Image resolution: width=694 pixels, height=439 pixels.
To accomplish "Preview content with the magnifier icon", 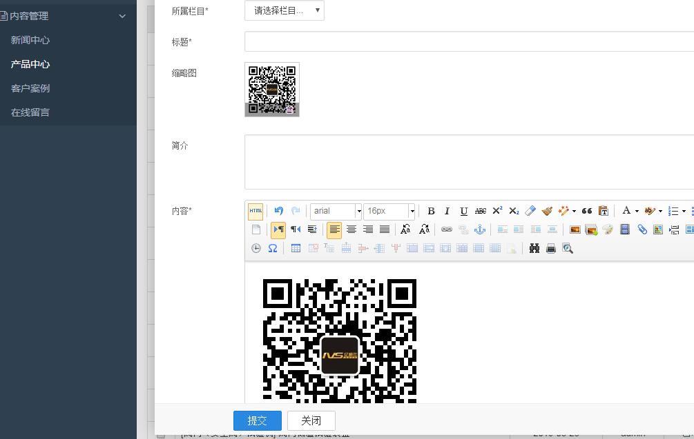I will (x=568, y=248).
